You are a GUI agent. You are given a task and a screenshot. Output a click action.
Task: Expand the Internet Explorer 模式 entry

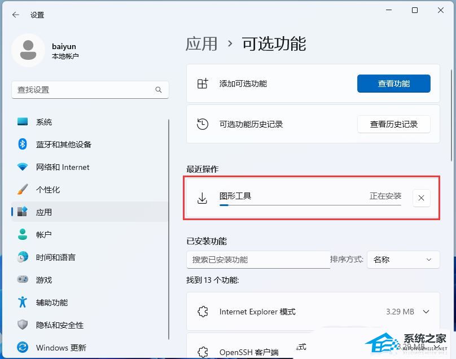[426, 312]
